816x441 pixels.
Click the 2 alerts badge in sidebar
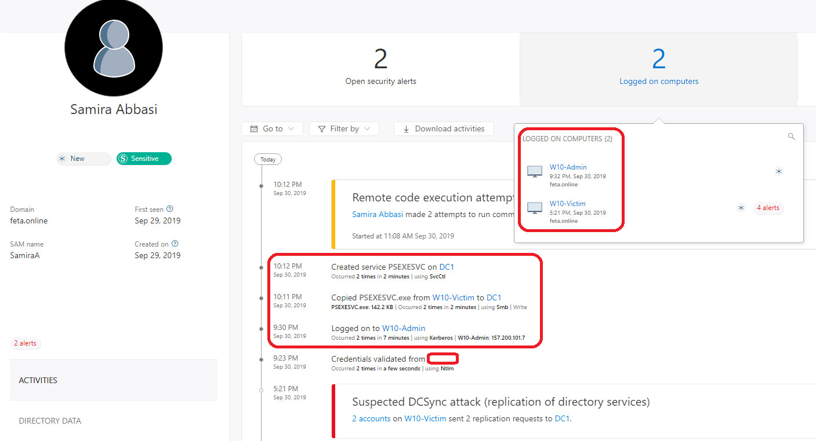25,343
